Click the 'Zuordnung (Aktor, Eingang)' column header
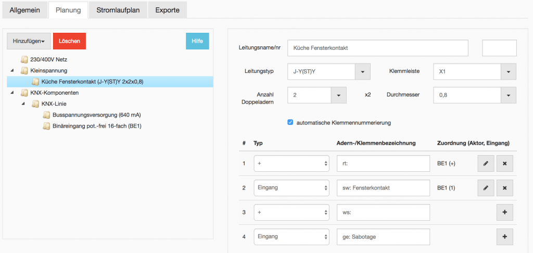This screenshot has height=253, width=533. click(473, 143)
